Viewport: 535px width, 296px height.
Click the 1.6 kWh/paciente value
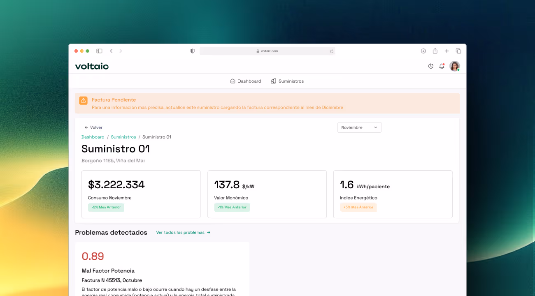click(x=365, y=185)
